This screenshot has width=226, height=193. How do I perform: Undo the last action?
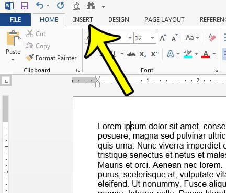coord(40,6)
